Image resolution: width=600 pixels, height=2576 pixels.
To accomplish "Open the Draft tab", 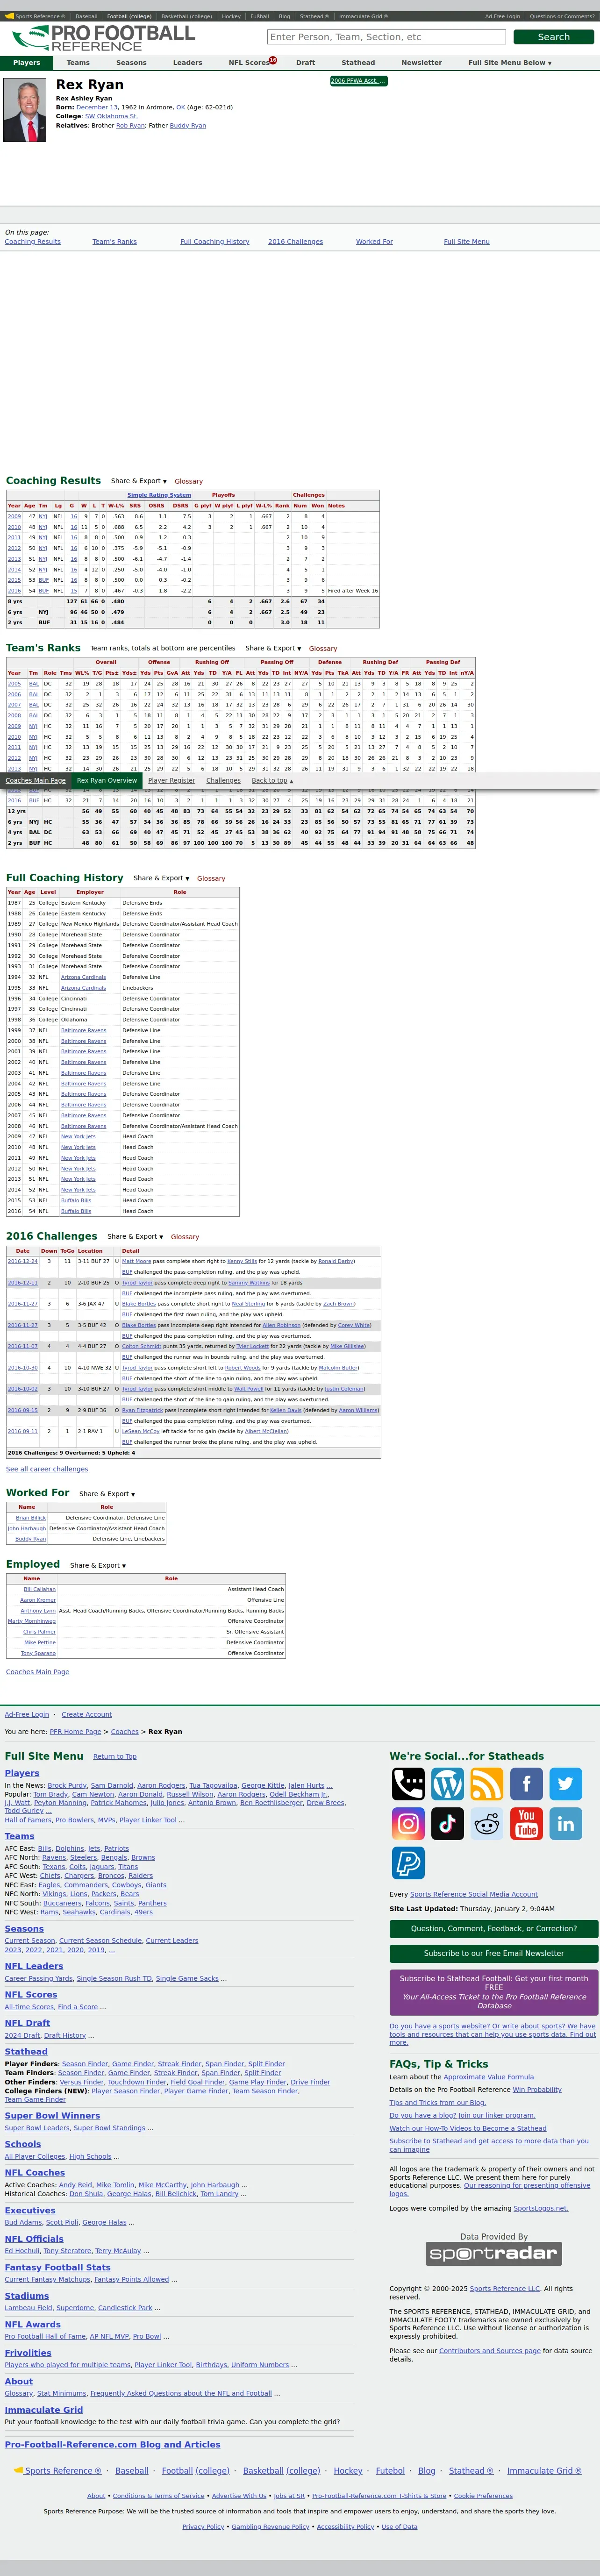I will point(306,62).
